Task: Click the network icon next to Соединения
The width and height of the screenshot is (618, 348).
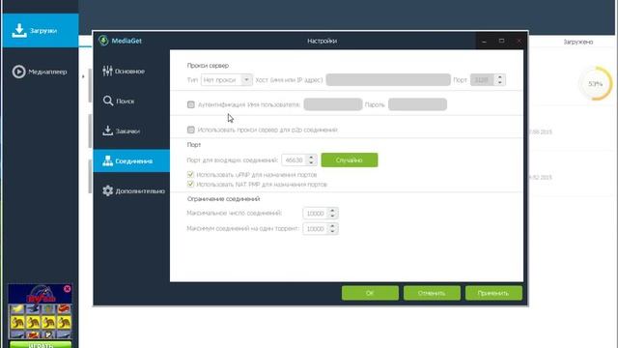Action: click(x=107, y=160)
